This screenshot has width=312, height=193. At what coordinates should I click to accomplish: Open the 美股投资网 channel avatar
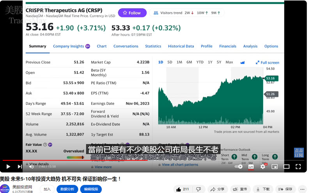coord(5,189)
